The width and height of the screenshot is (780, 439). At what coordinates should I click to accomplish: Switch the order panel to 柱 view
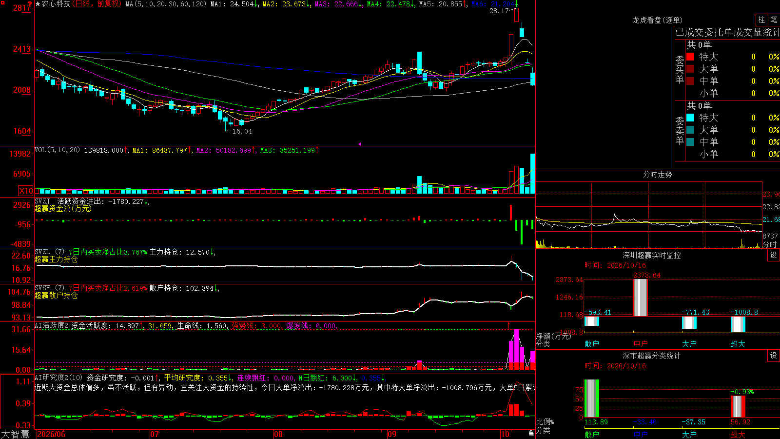pos(761,20)
